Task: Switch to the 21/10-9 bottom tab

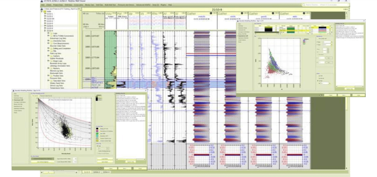Action: point(87,173)
